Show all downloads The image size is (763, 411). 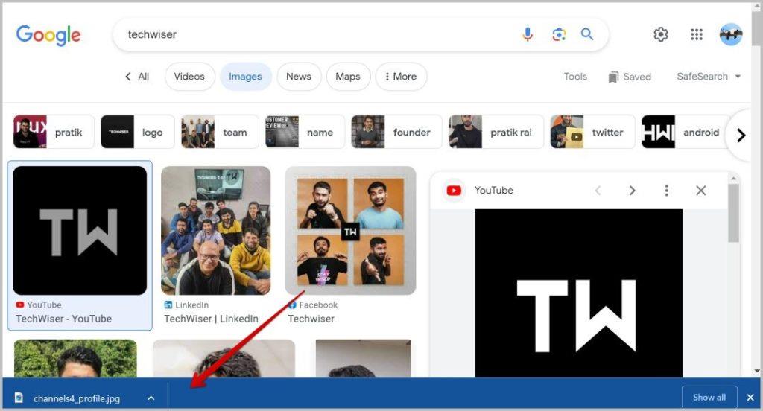[709, 398]
